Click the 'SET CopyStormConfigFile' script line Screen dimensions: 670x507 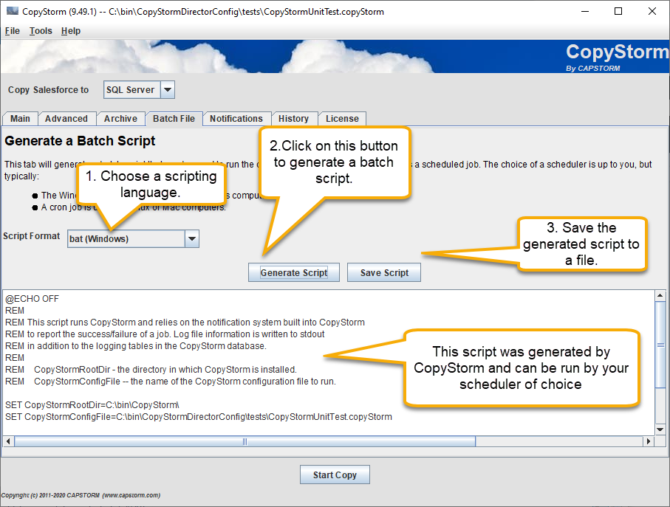(199, 416)
